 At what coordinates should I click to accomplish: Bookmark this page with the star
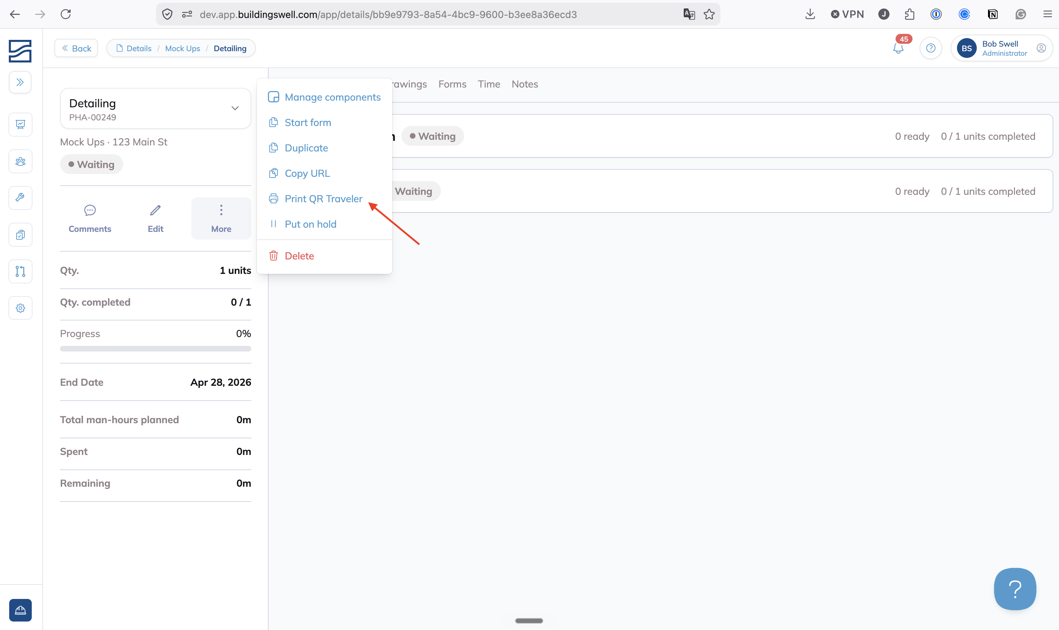[x=709, y=14]
